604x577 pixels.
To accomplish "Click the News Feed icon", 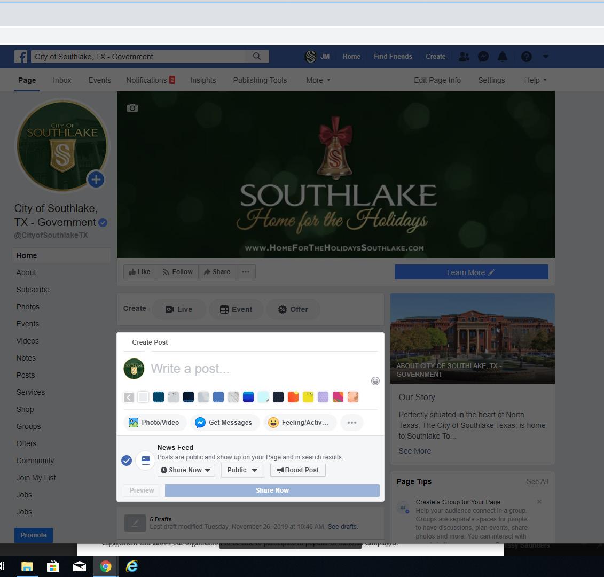I will 146,460.
